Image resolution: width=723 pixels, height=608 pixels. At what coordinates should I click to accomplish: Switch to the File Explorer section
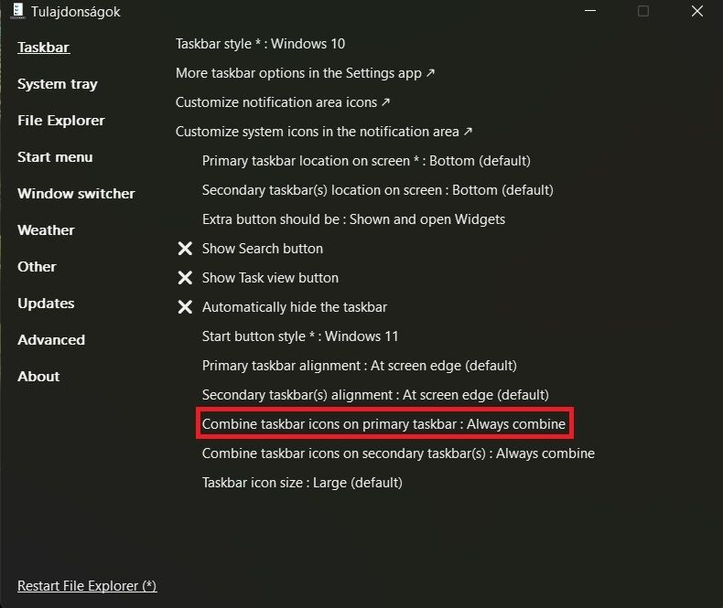click(60, 121)
